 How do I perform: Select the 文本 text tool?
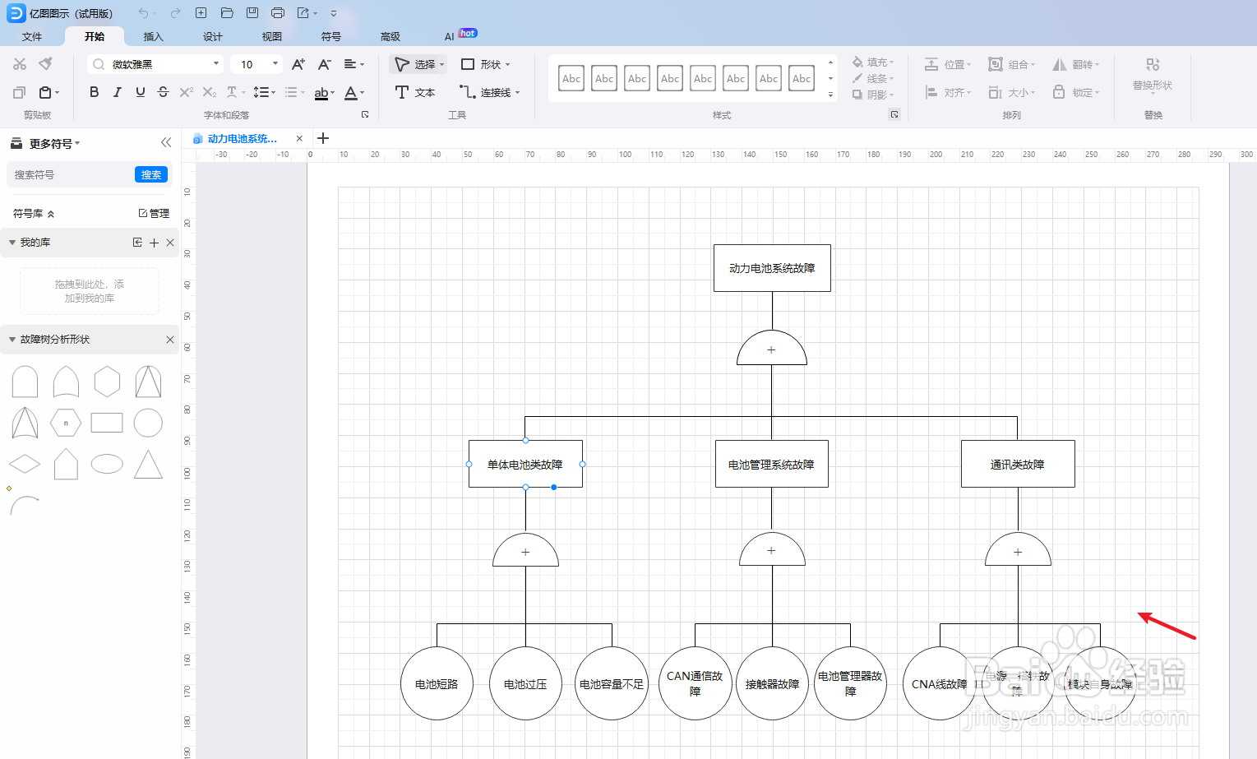(x=415, y=92)
